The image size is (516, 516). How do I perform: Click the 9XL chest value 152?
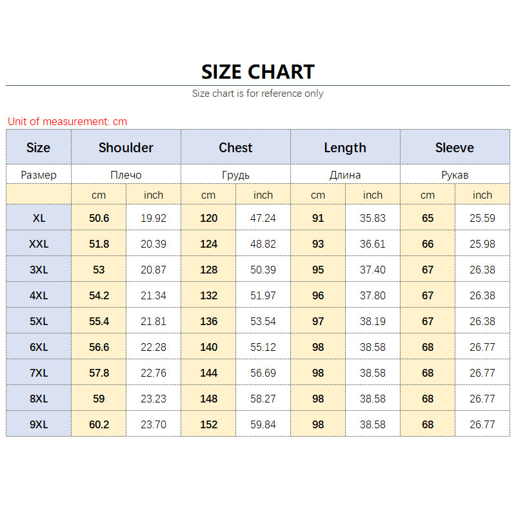208,424
